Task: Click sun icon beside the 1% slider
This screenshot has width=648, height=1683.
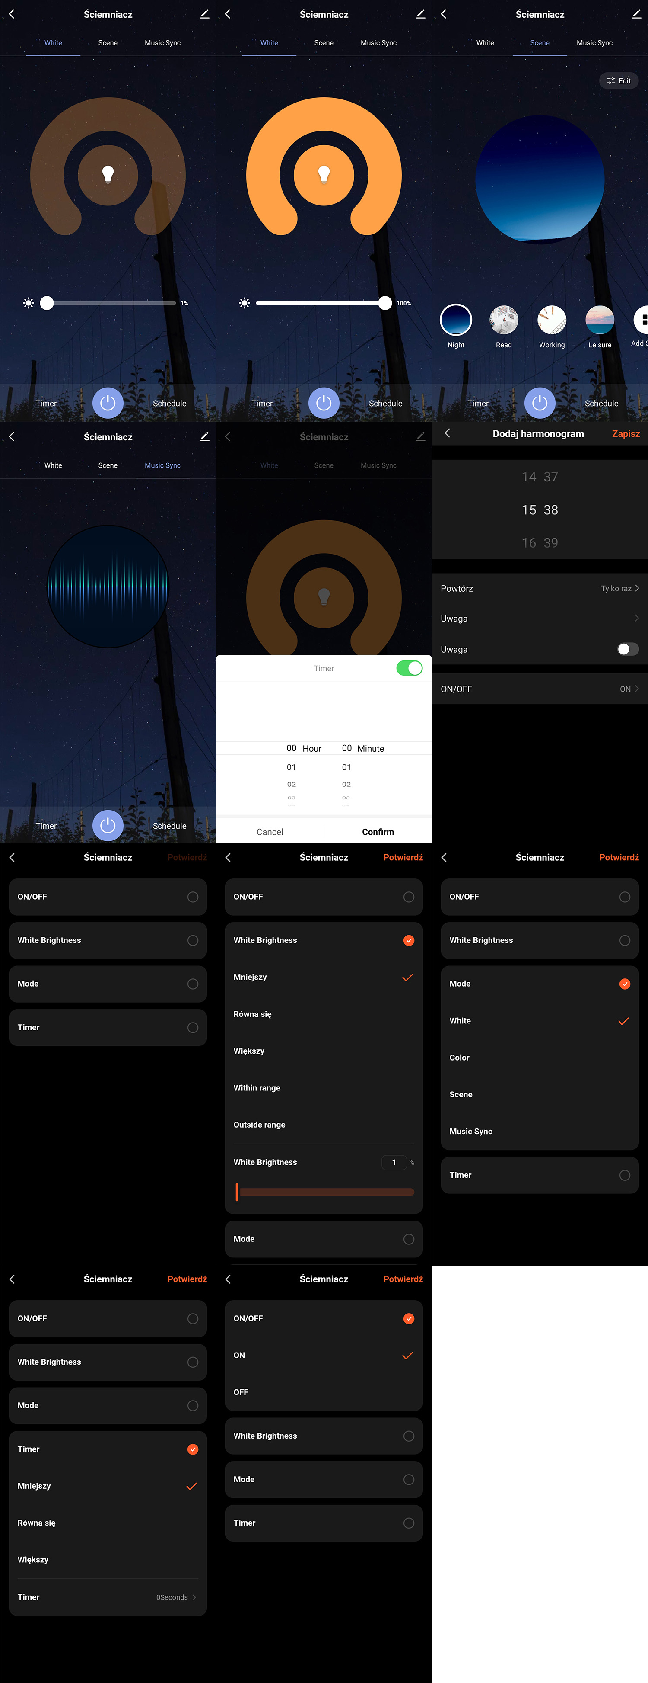Action: (28, 303)
